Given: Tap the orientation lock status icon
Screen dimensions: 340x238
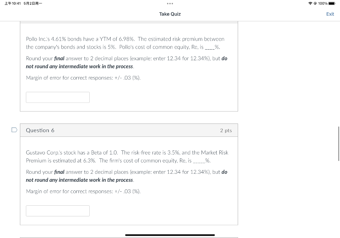Looking at the screenshot, I should click(x=315, y=3).
